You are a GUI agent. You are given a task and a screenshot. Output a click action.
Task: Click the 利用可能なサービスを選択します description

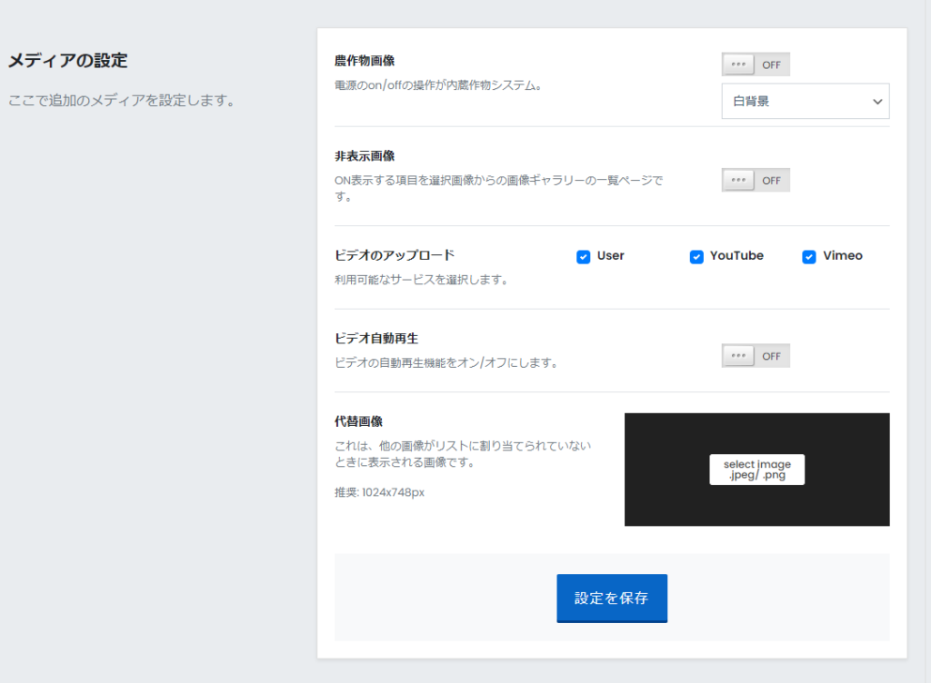click(421, 280)
